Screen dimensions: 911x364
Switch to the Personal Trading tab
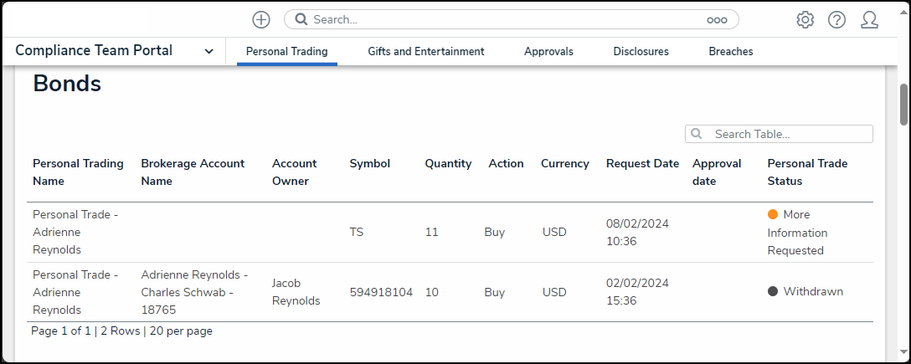click(286, 51)
